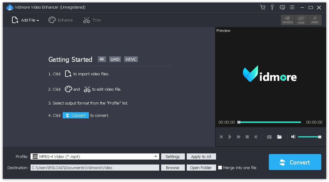Viewport: 329px width, 182px height.
Task: Adjust the volume slider
Action: 309,137
